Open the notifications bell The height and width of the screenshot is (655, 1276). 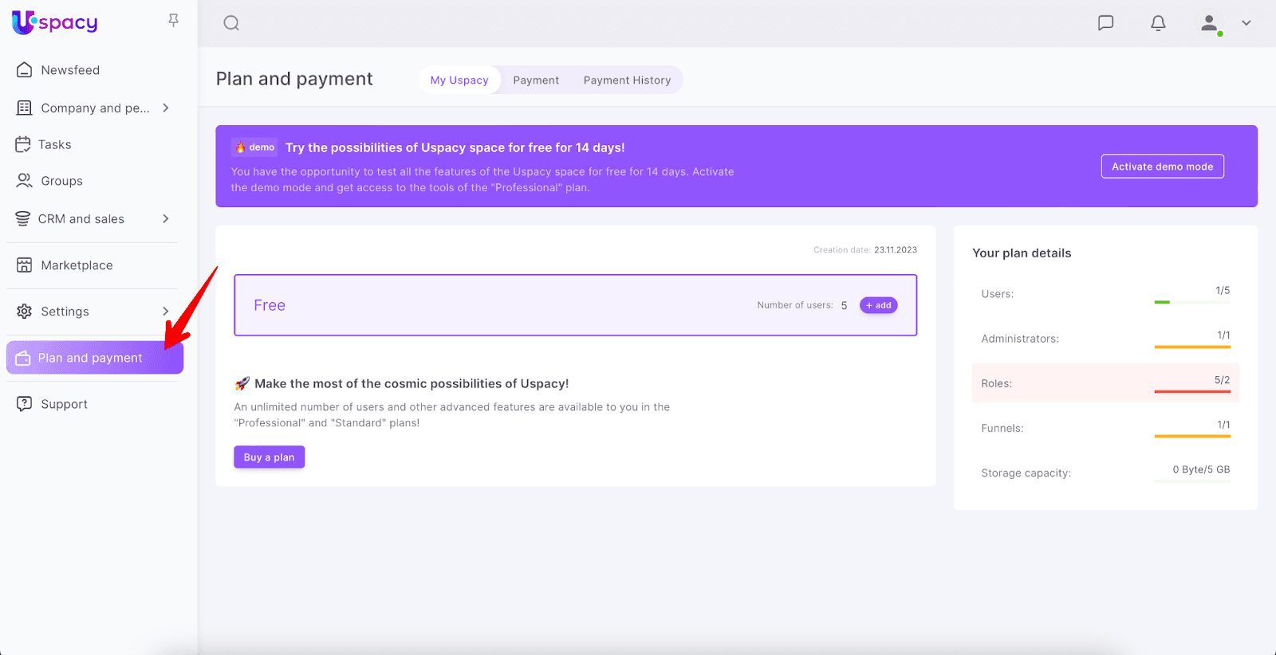[x=1158, y=23]
